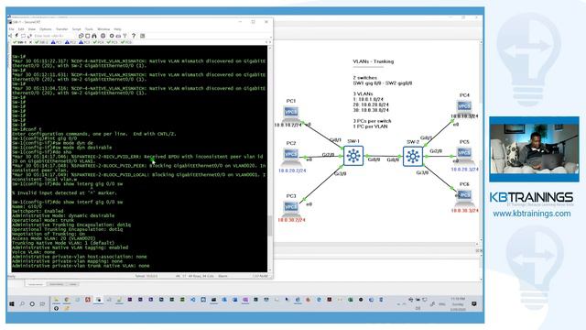This screenshot has height=330, width=586.
Task: Open the Window menu
Action: pos(103,29)
